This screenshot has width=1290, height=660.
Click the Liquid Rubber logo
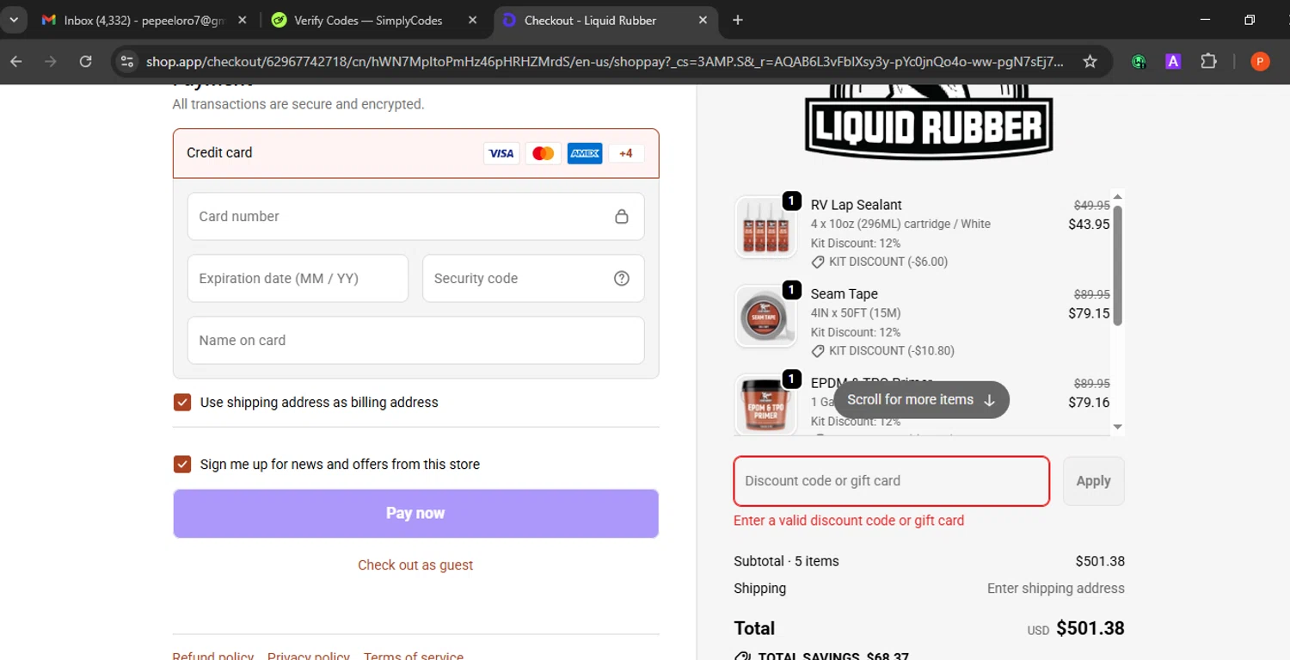pos(929,122)
